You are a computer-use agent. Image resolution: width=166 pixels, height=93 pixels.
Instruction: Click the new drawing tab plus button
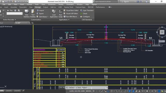[x=32, y=23]
